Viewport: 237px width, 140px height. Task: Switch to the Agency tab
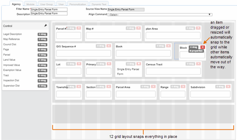coord(16,4)
